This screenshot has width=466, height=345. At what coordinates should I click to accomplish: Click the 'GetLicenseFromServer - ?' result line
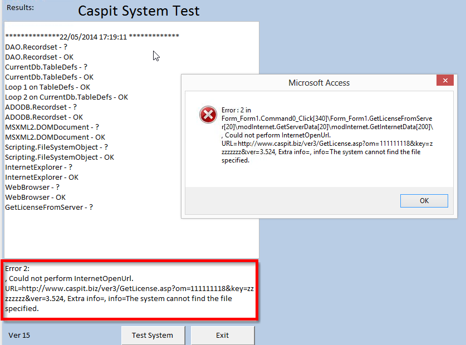pos(49,208)
